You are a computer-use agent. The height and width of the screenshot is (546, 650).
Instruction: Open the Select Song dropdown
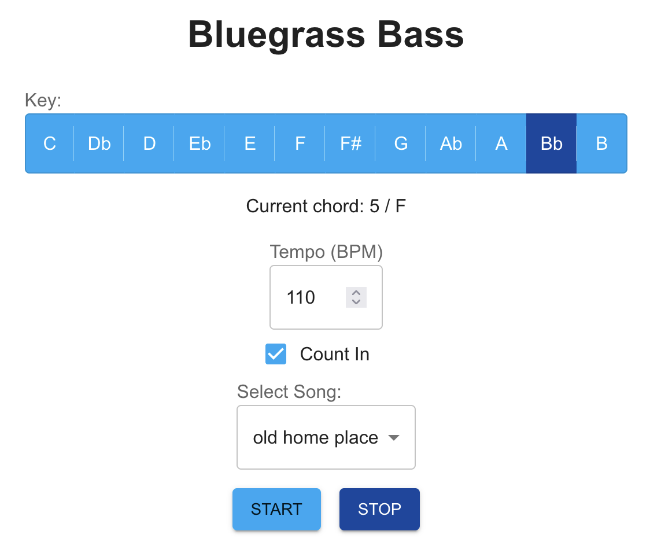(326, 437)
